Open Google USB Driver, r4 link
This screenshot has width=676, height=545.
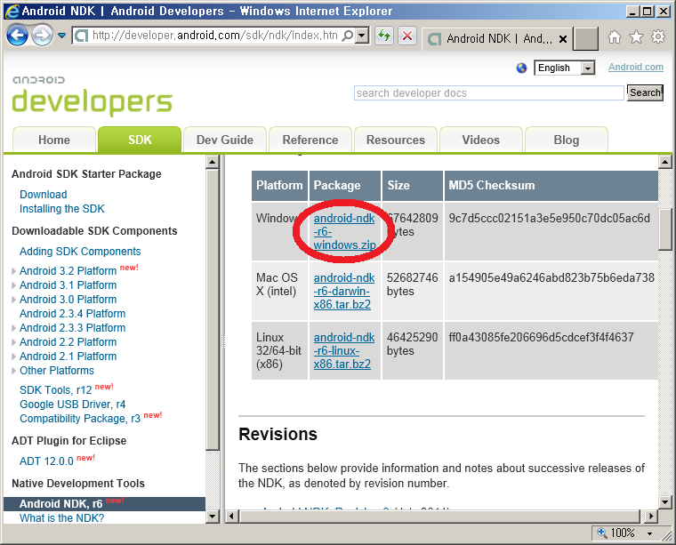[72, 405]
